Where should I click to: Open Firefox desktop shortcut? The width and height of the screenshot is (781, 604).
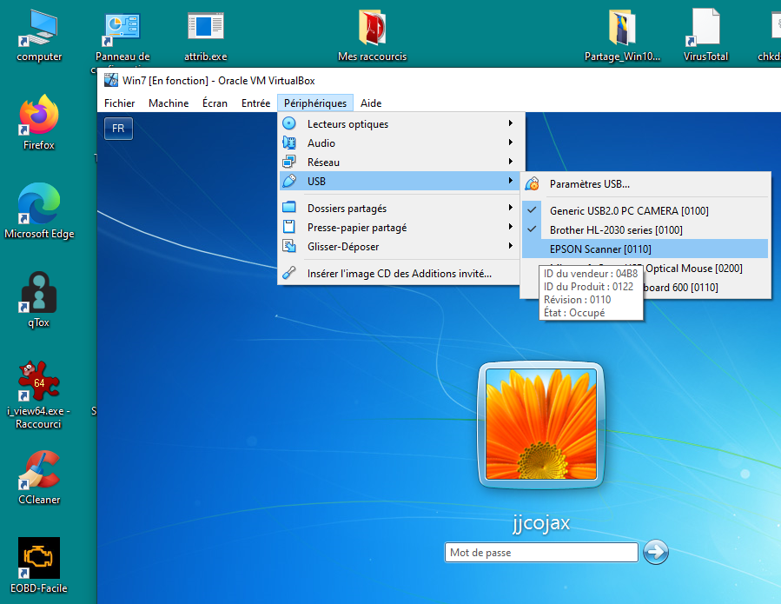[x=39, y=116]
